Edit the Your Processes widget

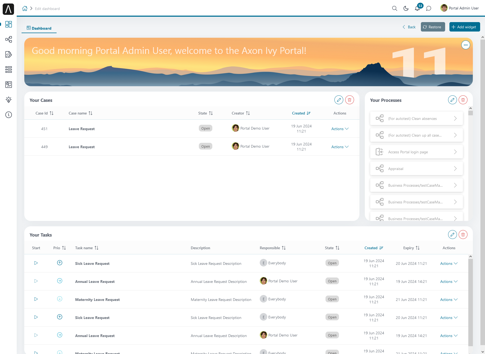(452, 100)
